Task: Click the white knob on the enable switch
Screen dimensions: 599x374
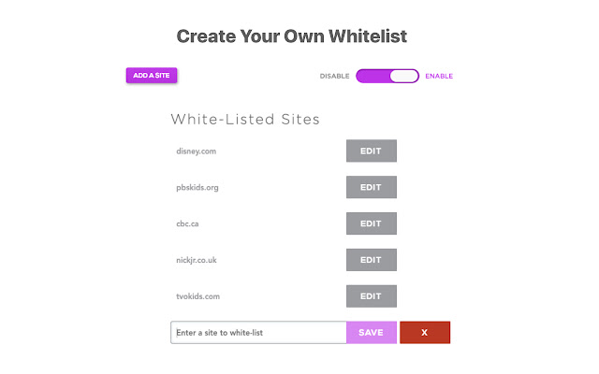Action: [404, 76]
